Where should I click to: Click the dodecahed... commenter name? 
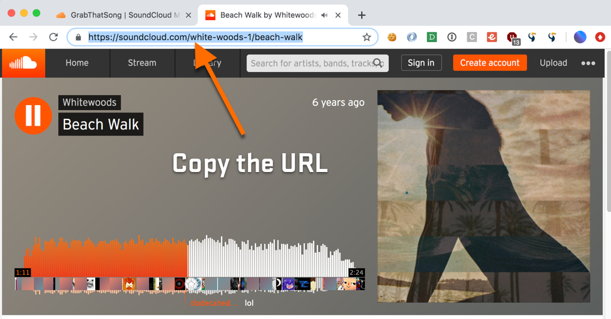point(214,303)
